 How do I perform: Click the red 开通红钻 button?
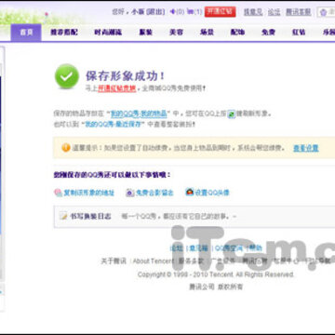coord(220,12)
